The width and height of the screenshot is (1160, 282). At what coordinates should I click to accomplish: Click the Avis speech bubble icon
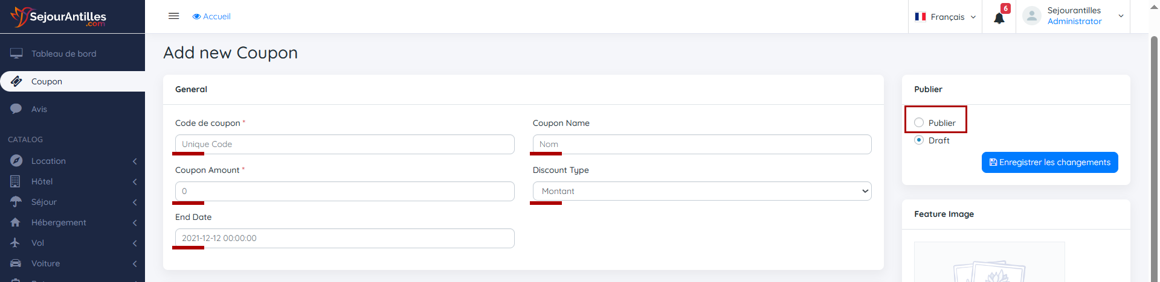[x=16, y=109]
